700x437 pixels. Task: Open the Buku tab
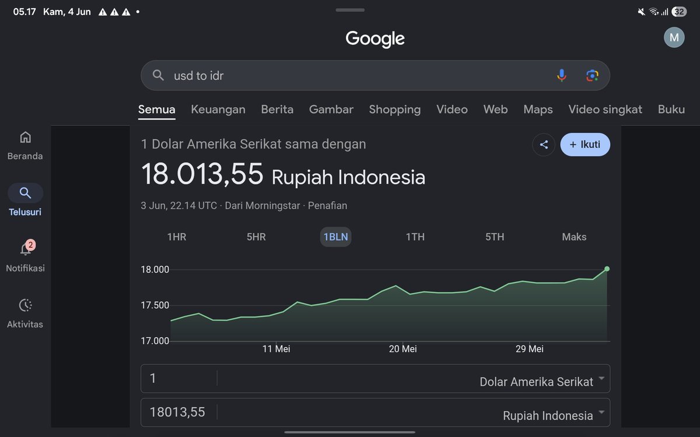tap(671, 110)
